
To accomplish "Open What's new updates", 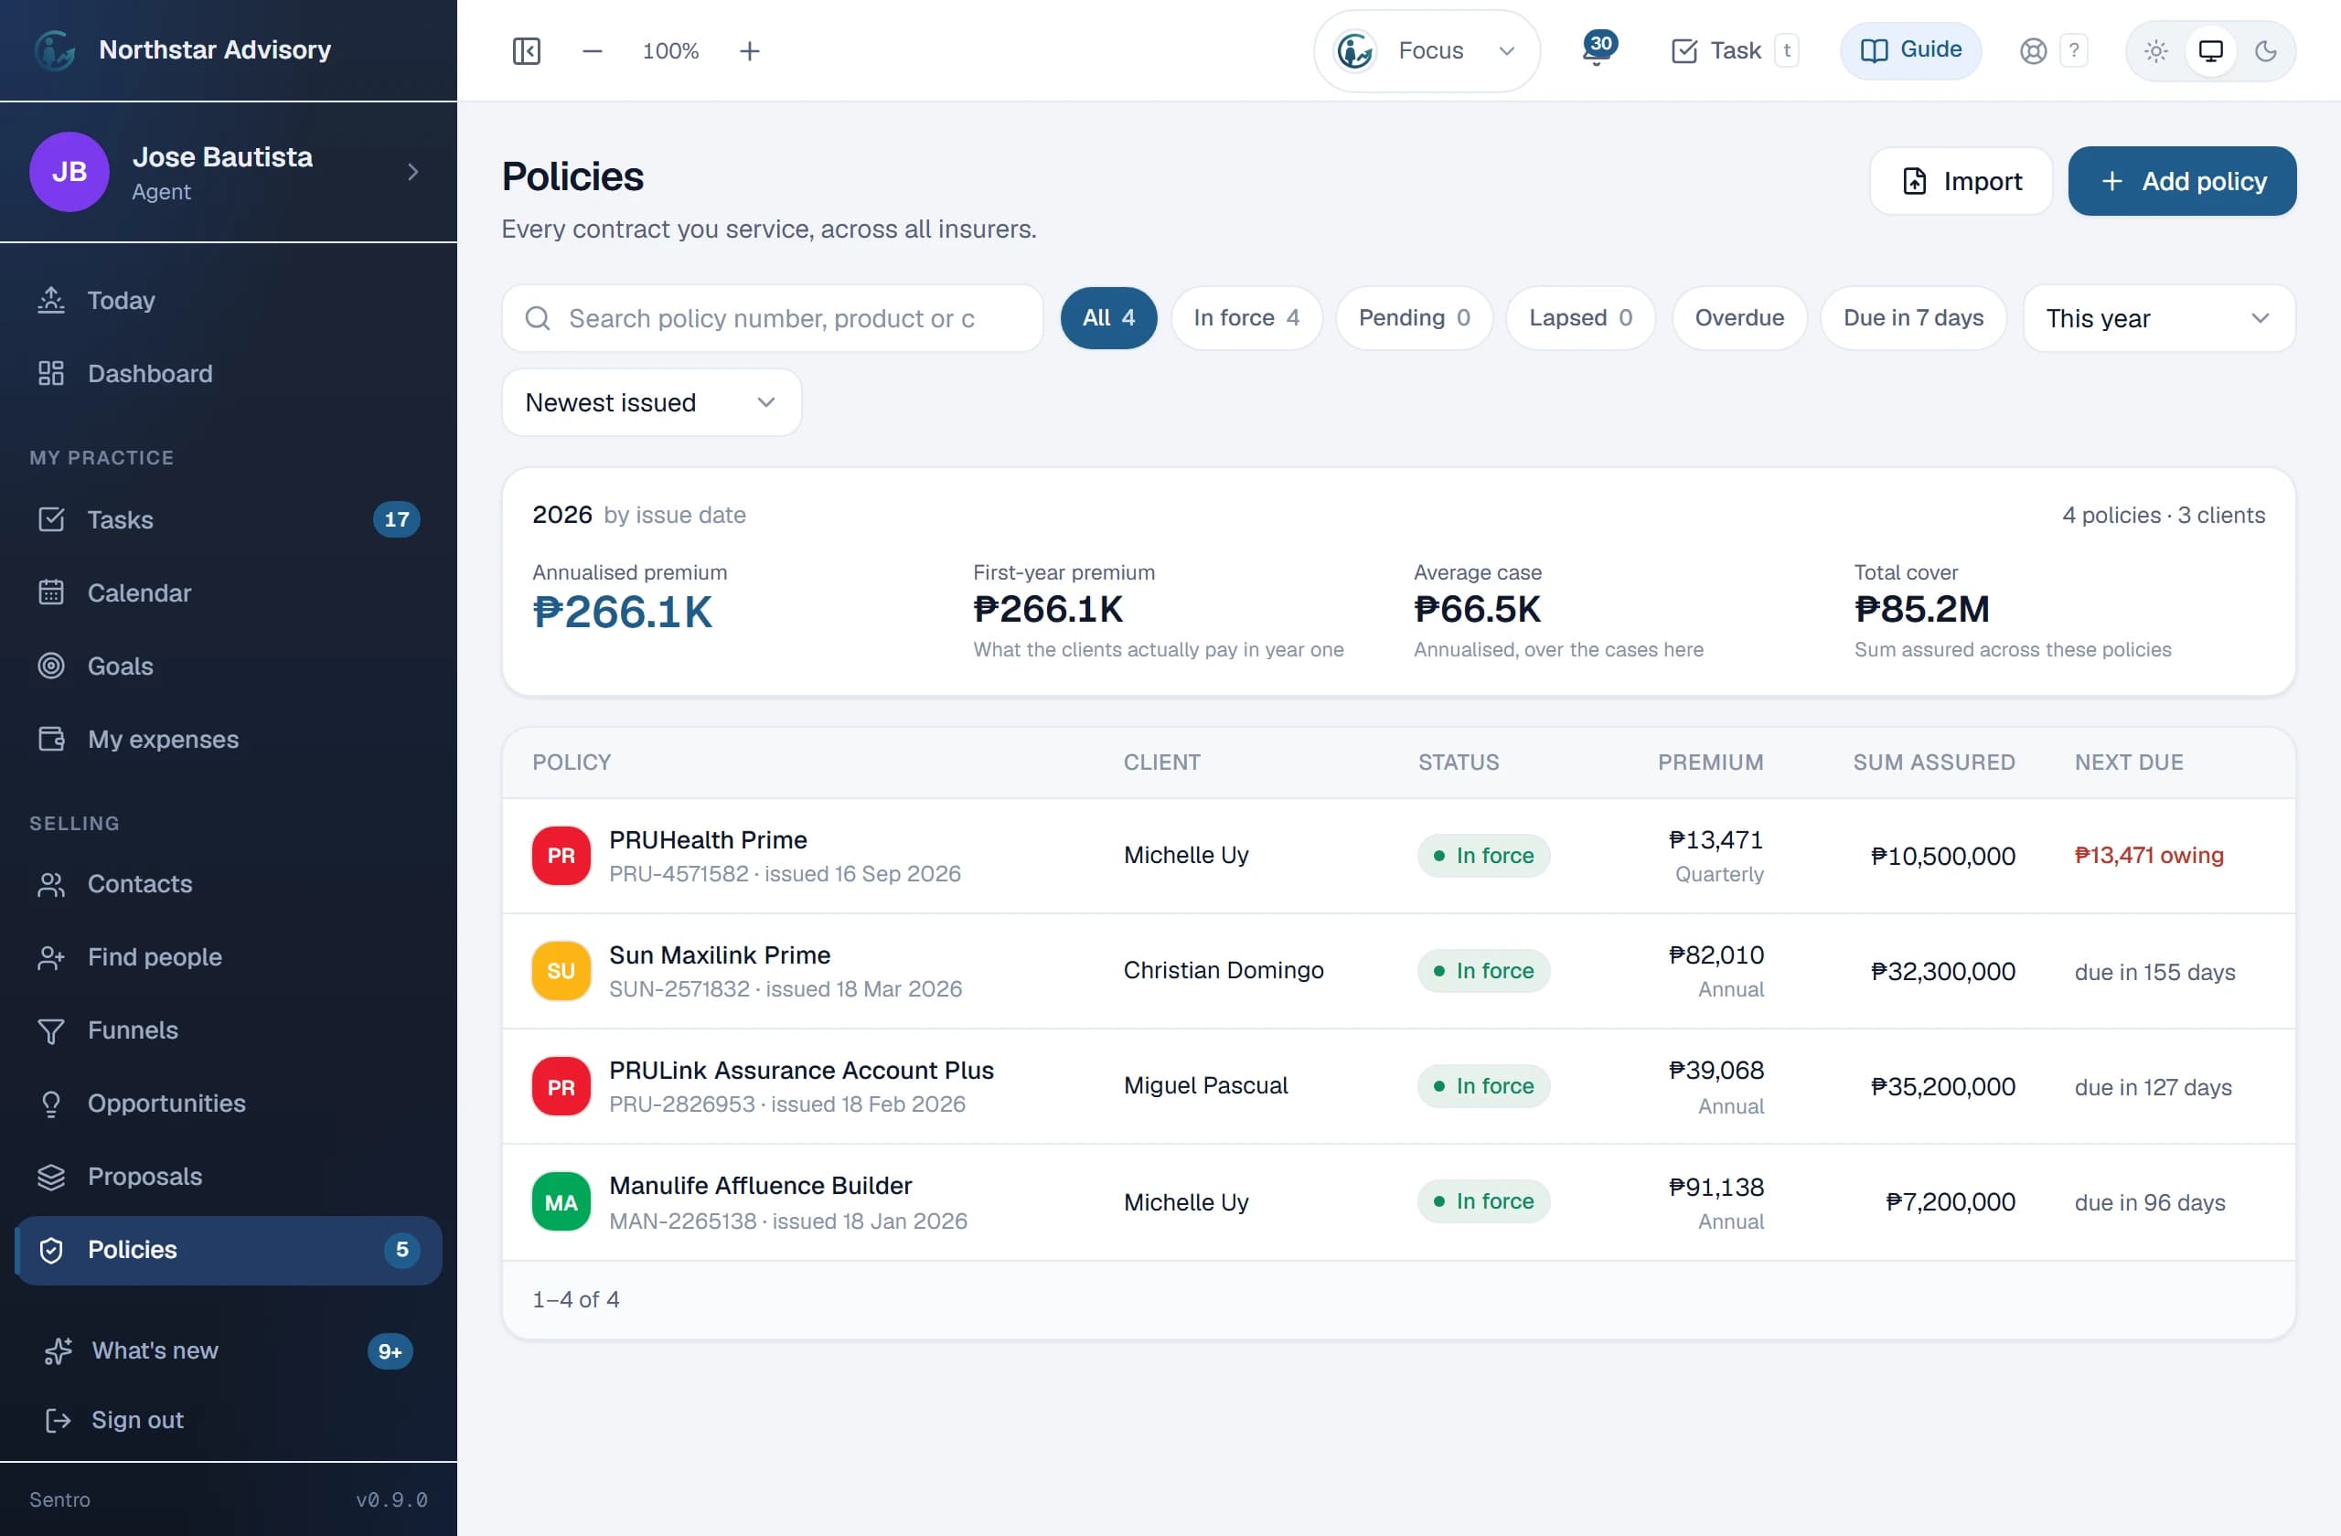I will pos(229,1351).
